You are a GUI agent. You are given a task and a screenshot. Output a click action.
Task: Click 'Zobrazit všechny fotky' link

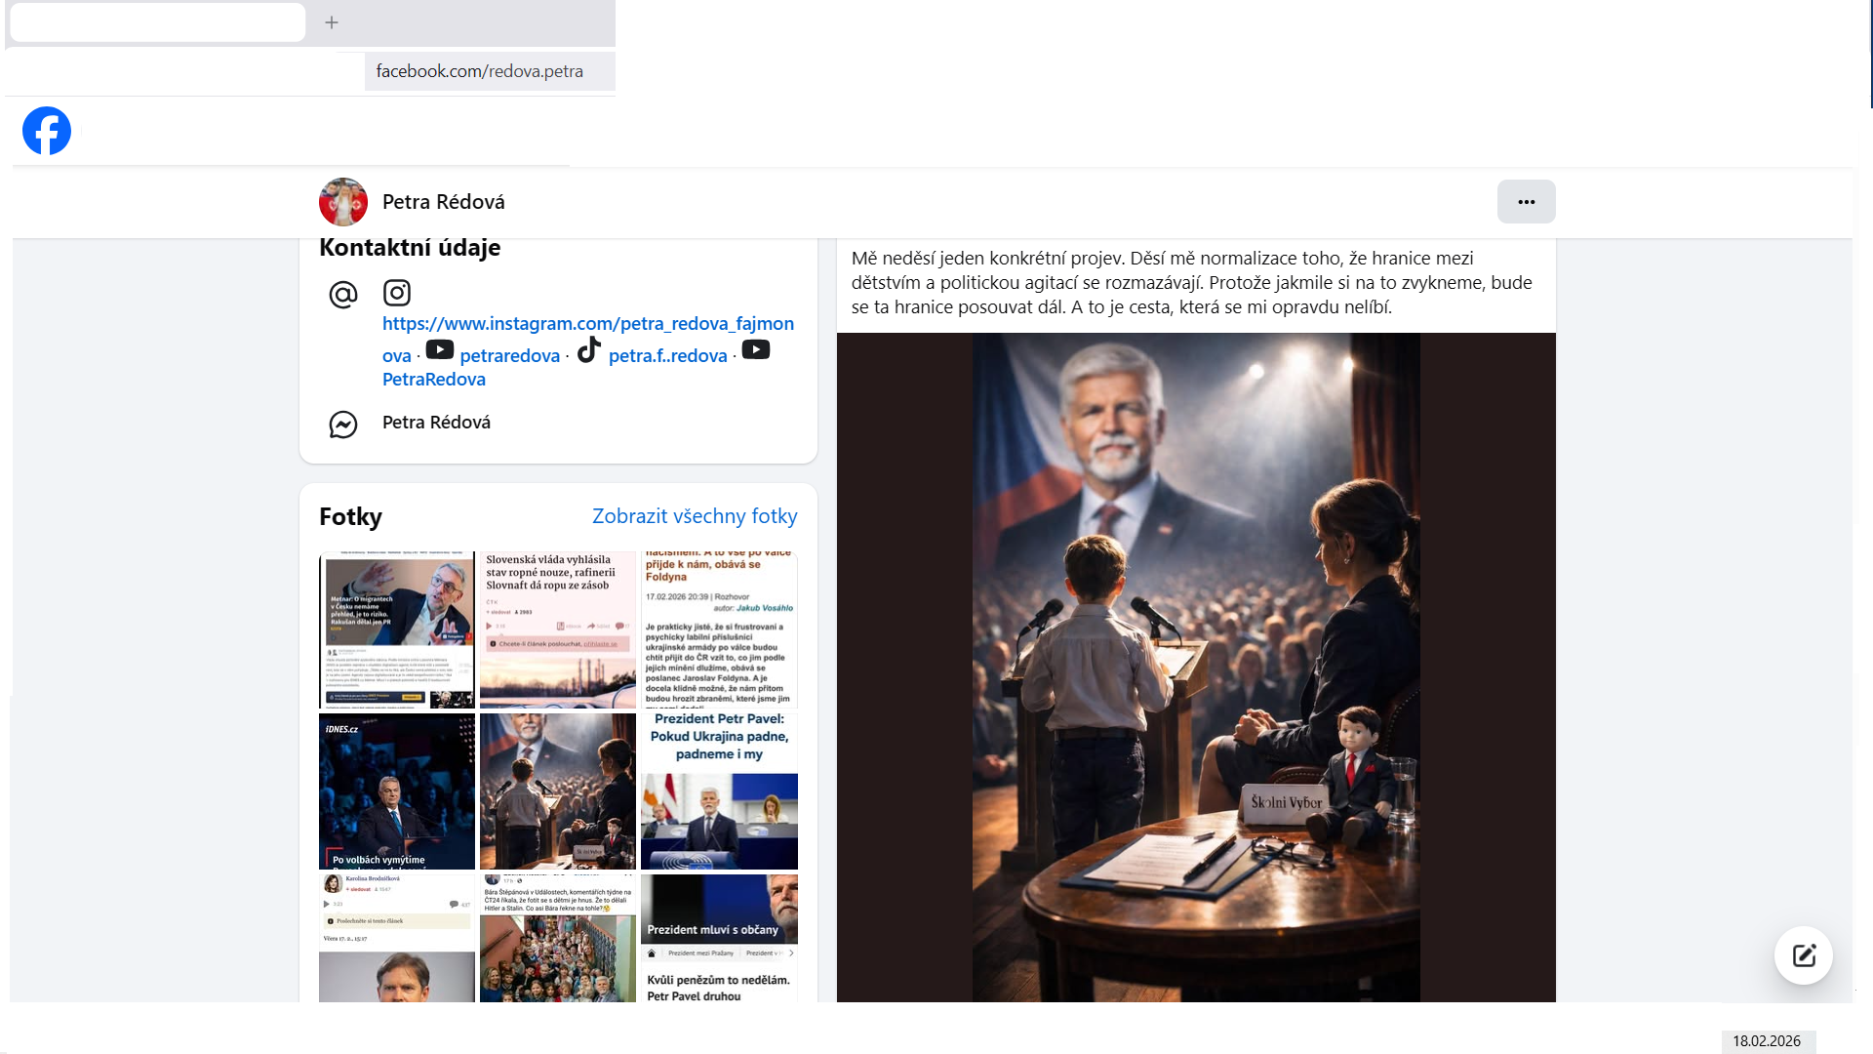[x=695, y=516]
